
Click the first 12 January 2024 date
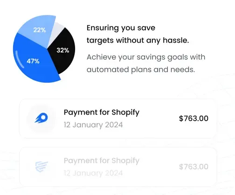pyautogui.click(x=93, y=125)
